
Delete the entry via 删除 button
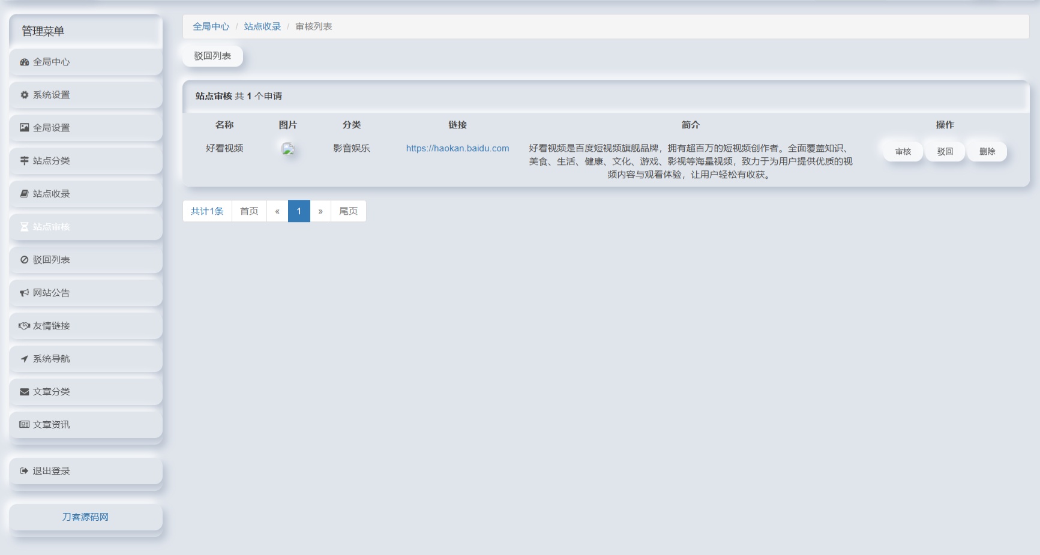coord(987,151)
